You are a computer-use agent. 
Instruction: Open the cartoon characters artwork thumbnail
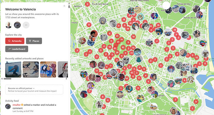(x=48, y=70)
